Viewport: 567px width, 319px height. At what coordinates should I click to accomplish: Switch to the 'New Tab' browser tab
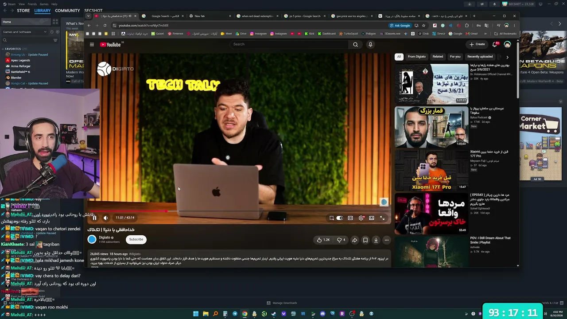click(210, 16)
